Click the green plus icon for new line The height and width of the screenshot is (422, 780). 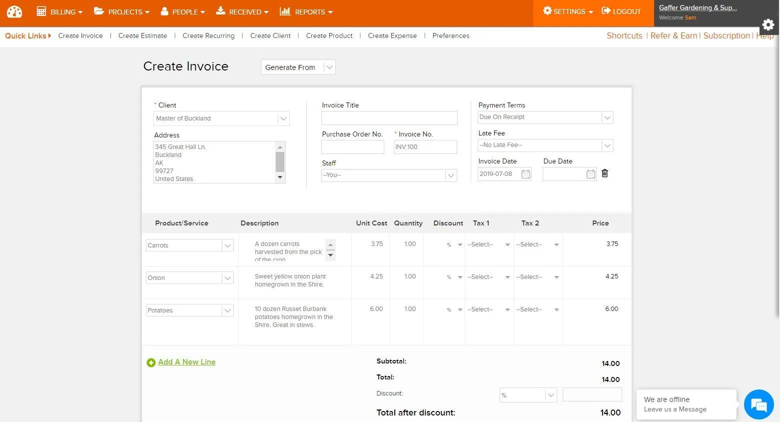(x=151, y=362)
